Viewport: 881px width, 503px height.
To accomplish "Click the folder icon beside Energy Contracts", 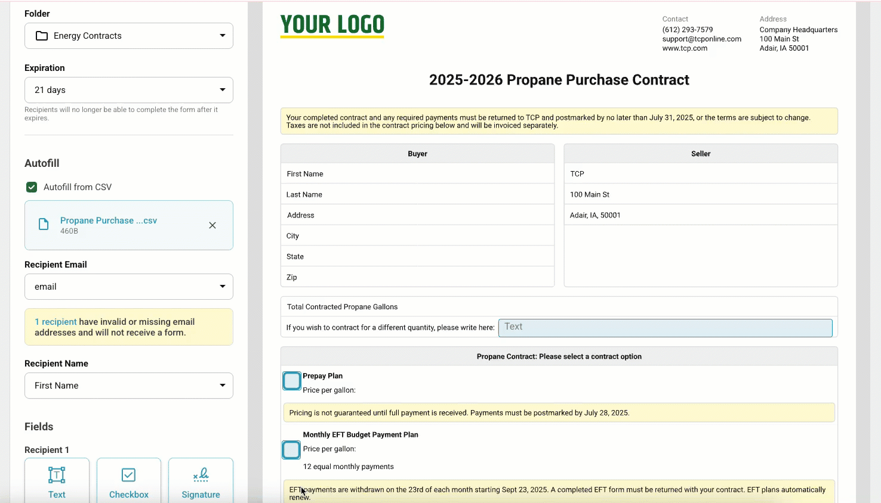I will [42, 36].
